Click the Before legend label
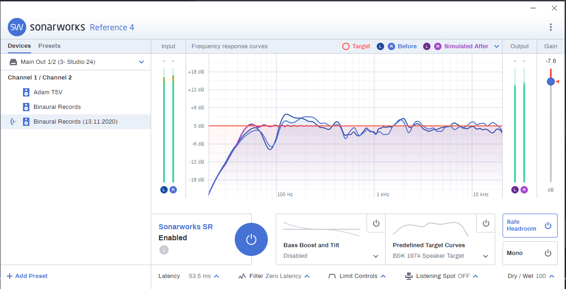Viewport: 566px width, 289px height. click(407, 46)
